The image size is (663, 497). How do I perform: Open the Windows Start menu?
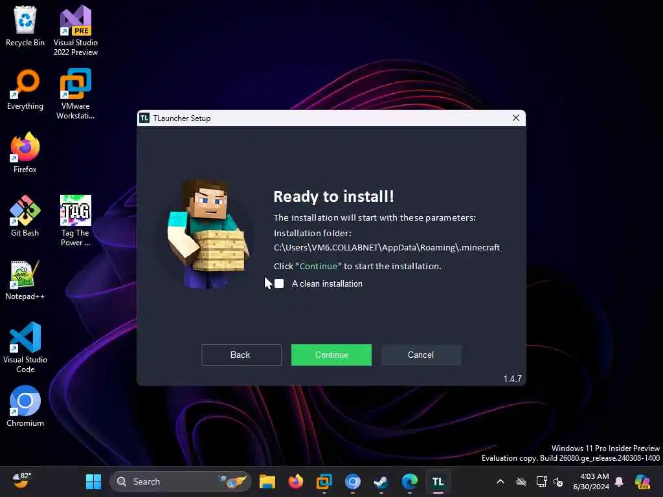point(93,481)
